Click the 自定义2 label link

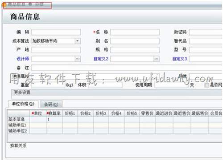coord(101,59)
